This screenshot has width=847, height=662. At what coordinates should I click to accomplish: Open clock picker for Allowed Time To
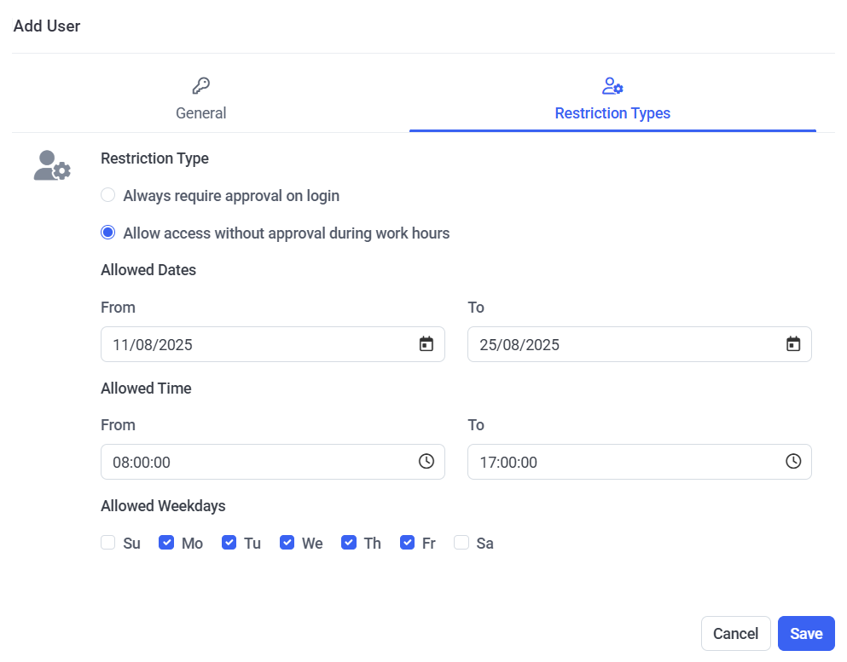(793, 462)
